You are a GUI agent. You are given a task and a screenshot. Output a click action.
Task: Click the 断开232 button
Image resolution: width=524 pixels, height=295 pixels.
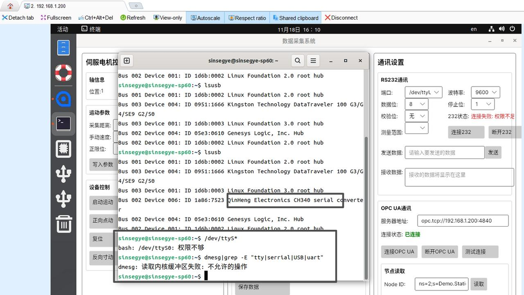point(505,132)
